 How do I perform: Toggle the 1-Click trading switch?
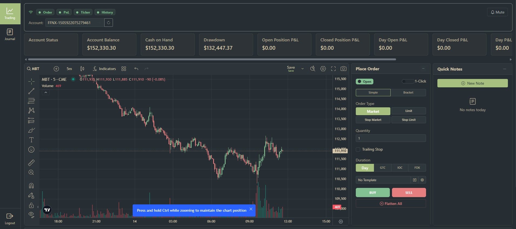point(407,81)
